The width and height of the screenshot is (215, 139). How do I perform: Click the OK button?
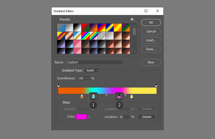151,22
